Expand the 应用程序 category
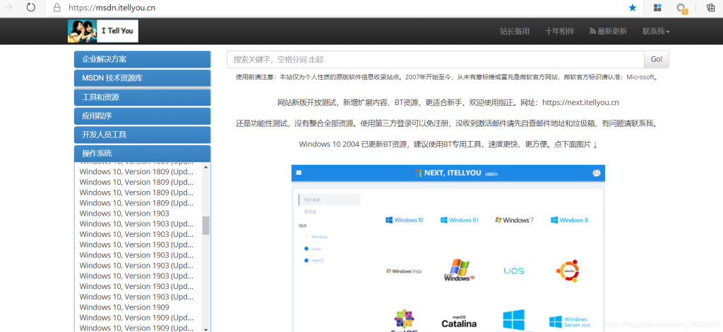The width and height of the screenshot is (723, 332). point(143,116)
